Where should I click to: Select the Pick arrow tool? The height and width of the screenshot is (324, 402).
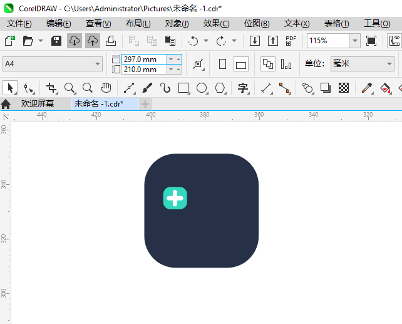click(x=10, y=88)
